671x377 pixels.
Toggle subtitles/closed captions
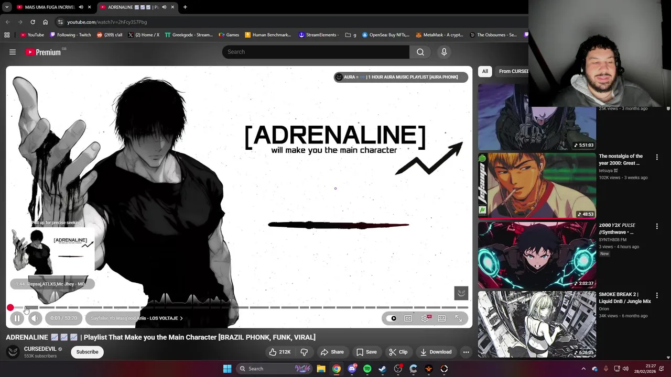tap(408, 318)
